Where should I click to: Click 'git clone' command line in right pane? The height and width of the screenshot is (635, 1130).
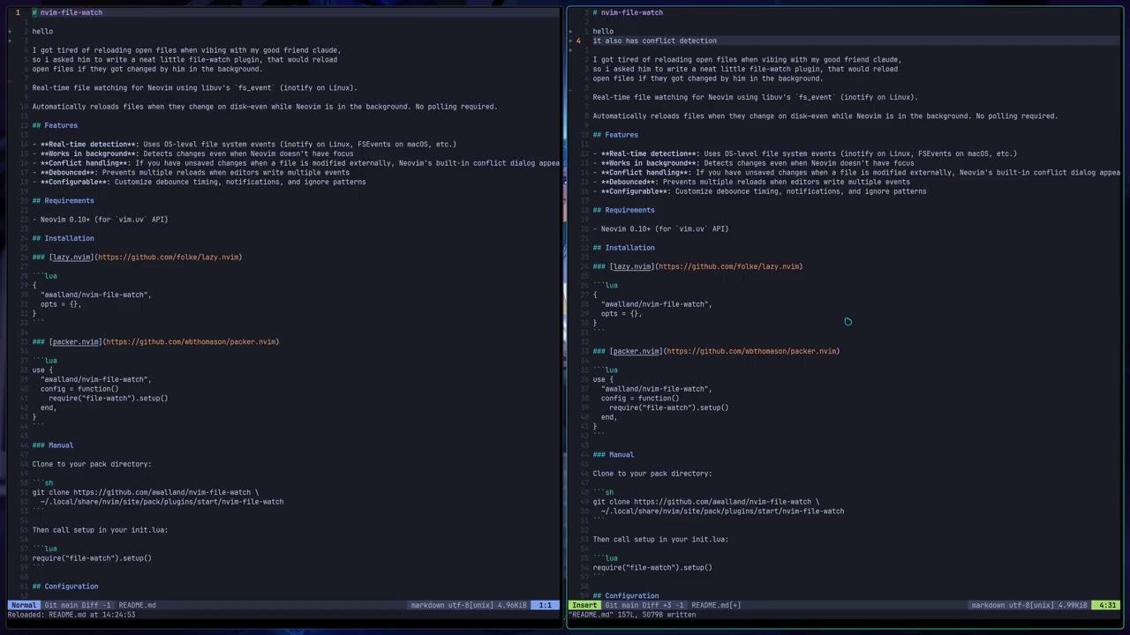tap(706, 502)
